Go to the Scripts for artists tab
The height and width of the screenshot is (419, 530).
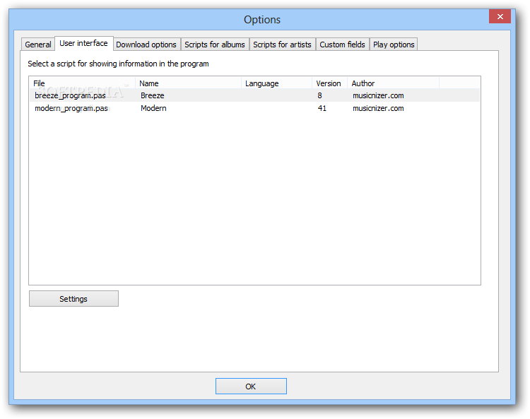click(282, 45)
